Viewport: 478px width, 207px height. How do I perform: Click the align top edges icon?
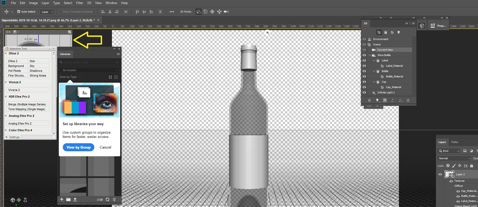[137, 11]
